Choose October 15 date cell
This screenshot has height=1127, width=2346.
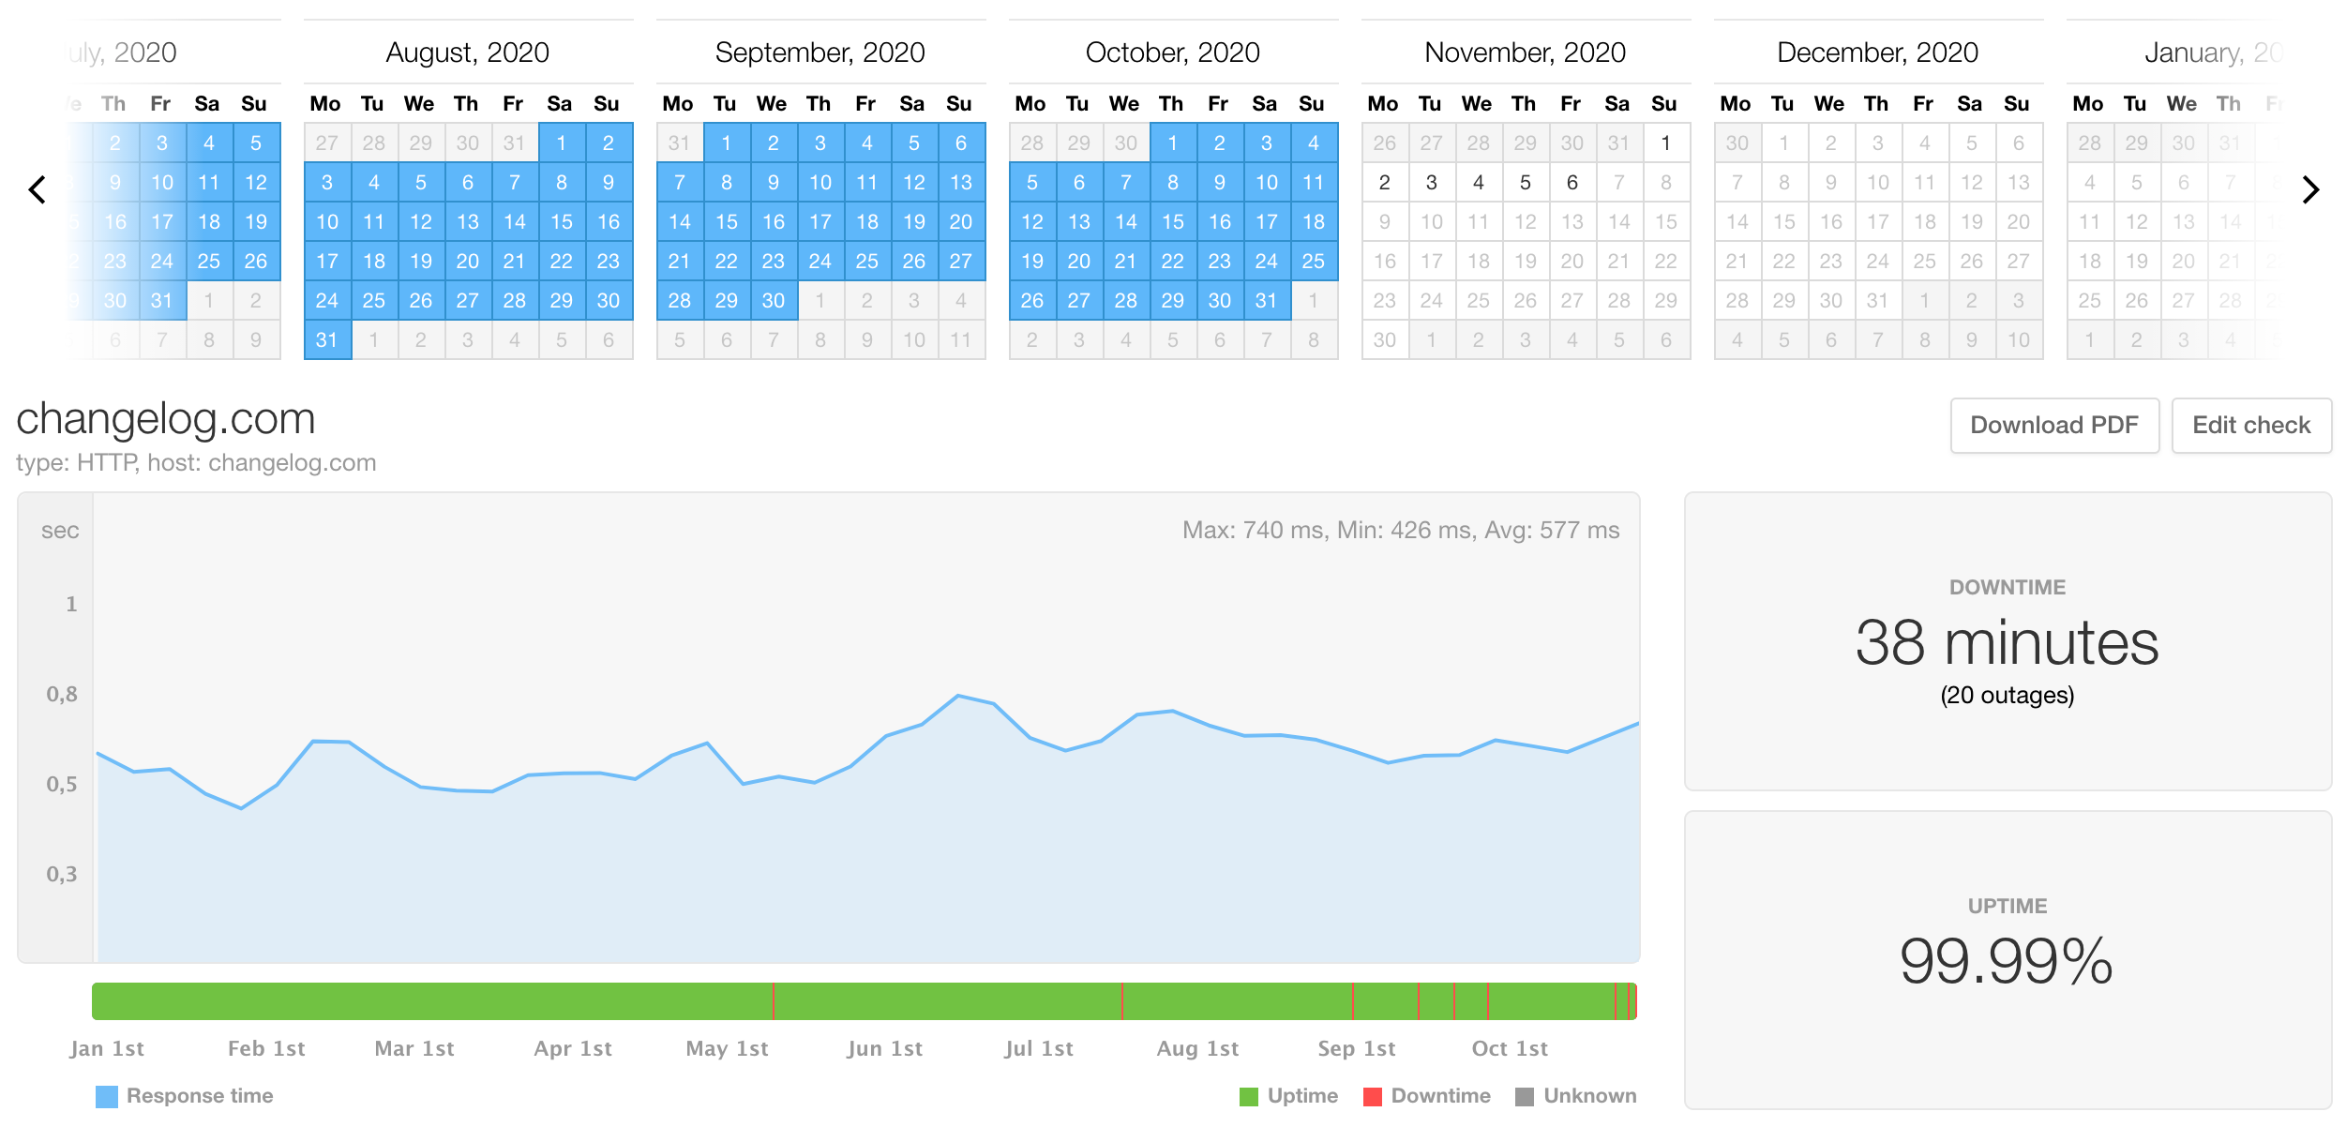(1173, 221)
